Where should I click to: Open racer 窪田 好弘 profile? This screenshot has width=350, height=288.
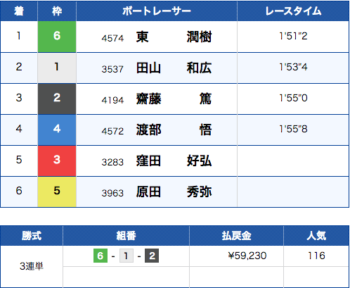pos(174,161)
